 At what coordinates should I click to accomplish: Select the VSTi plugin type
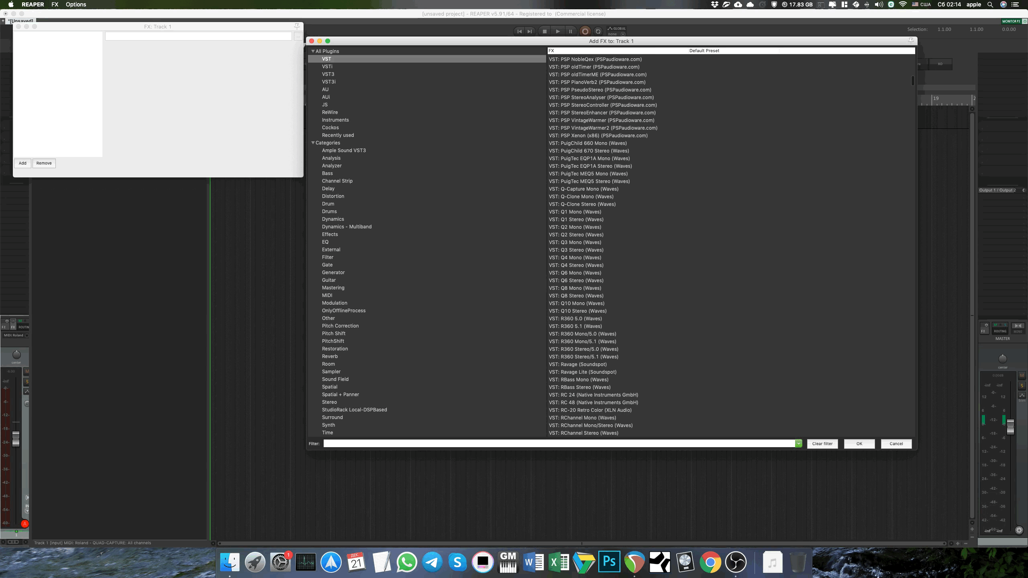point(327,66)
